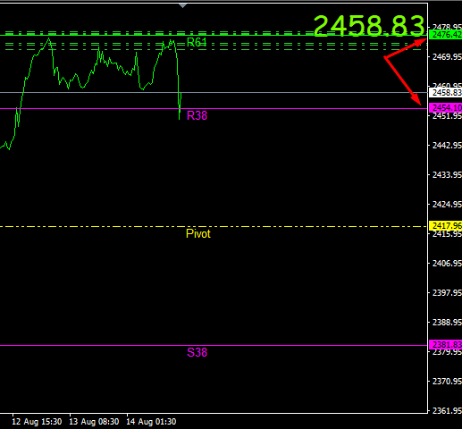The image size is (462, 429).
Task: Select the R61 resistance level label
Action: [x=197, y=43]
